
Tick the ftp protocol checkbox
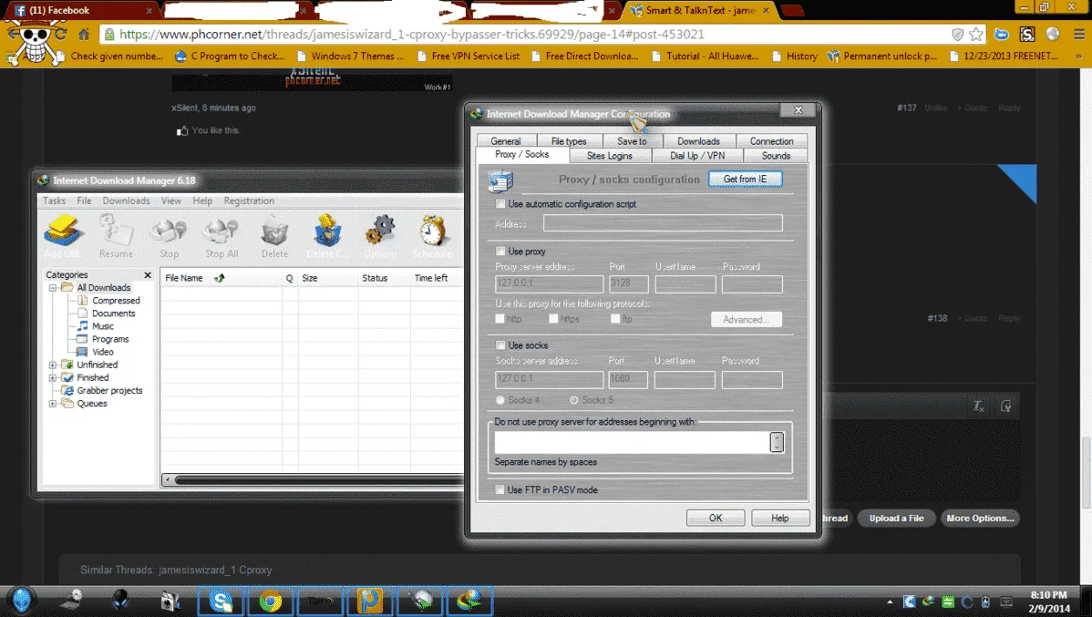coord(615,318)
